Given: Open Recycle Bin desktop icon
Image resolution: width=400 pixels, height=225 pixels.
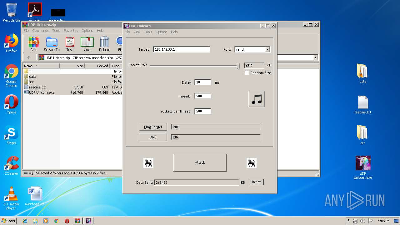Looking at the screenshot, I should click(x=11, y=12).
